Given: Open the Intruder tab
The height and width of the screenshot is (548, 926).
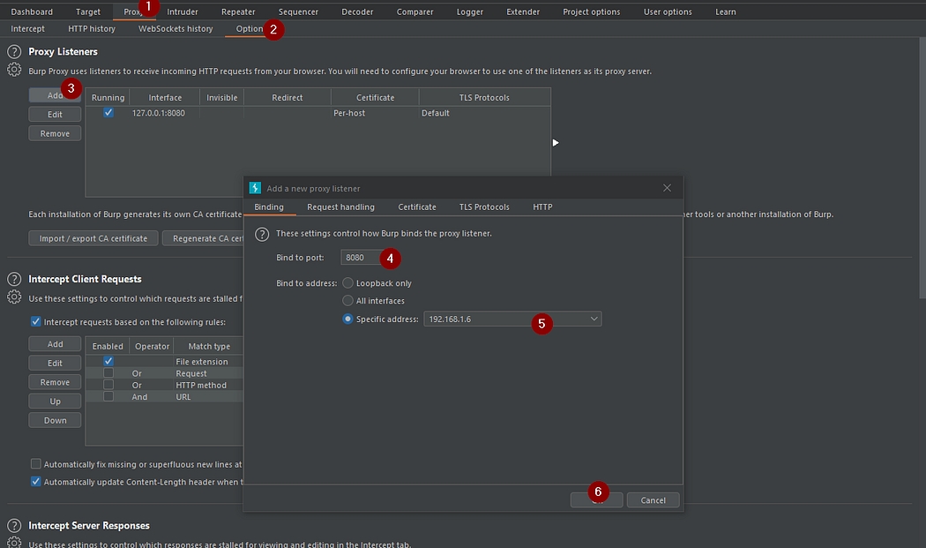Looking at the screenshot, I should click(x=183, y=11).
